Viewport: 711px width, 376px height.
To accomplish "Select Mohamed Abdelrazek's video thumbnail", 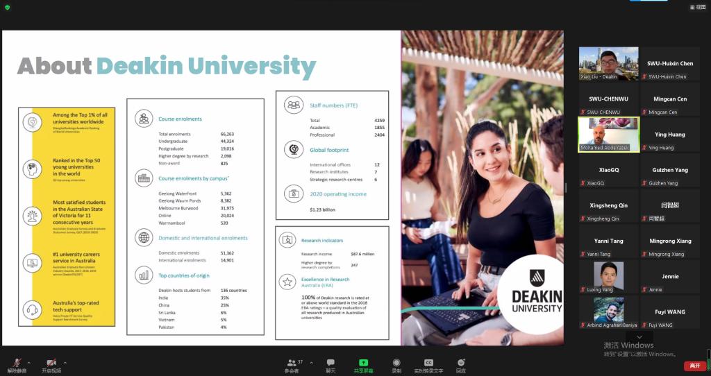I will 608,134.
